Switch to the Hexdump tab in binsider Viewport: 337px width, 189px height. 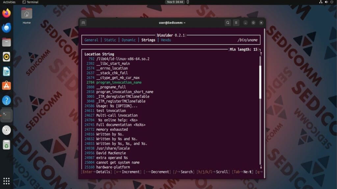pyautogui.click(x=166, y=40)
